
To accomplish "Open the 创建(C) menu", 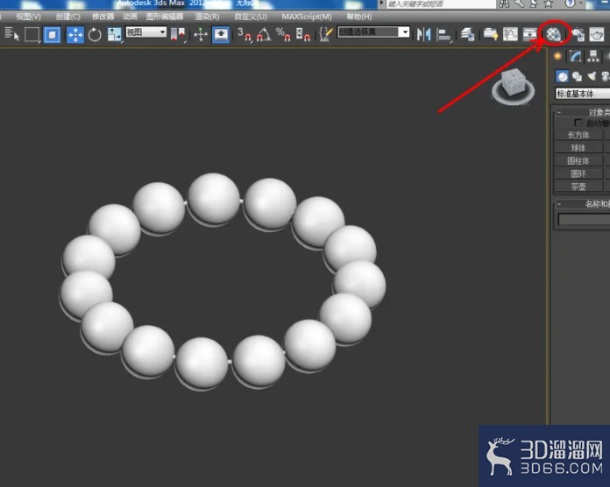I will click(67, 17).
